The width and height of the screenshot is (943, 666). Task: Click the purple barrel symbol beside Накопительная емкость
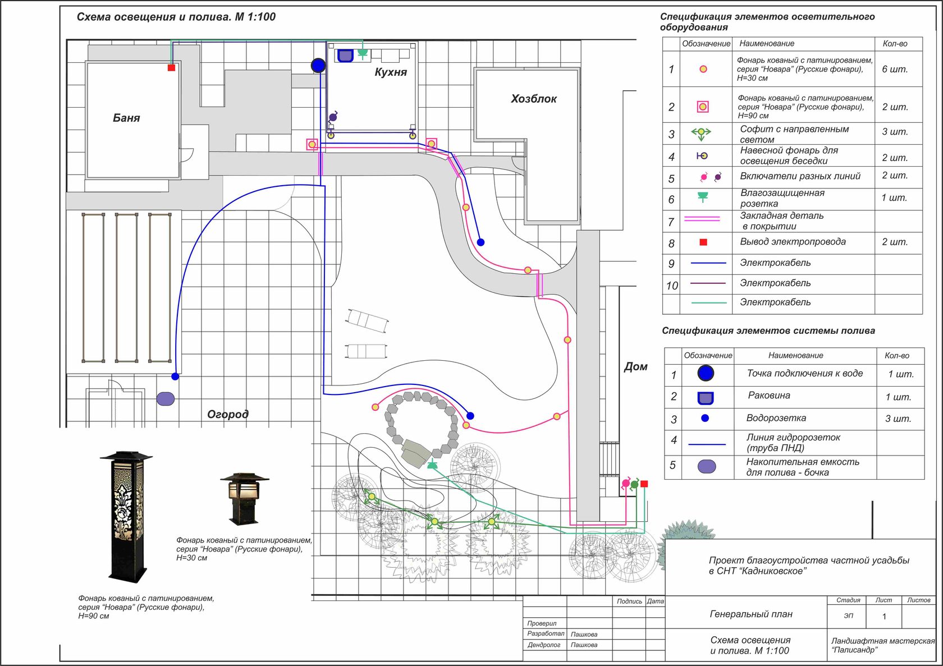coord(707,466)
